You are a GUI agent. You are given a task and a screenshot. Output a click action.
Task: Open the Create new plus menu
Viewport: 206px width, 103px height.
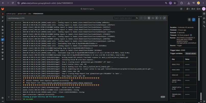click(x=181, y=9)
